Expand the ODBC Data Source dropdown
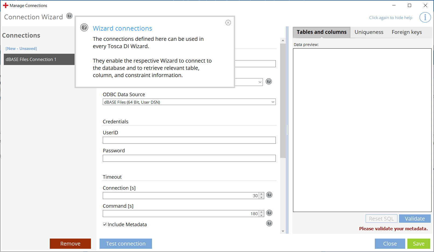 [x=273, y=102]
